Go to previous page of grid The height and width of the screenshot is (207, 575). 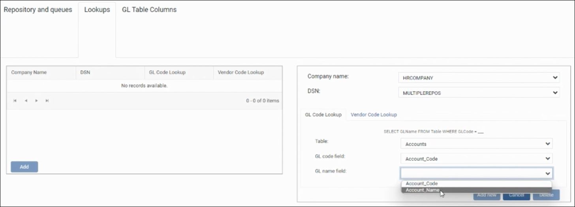pos(26,101)
